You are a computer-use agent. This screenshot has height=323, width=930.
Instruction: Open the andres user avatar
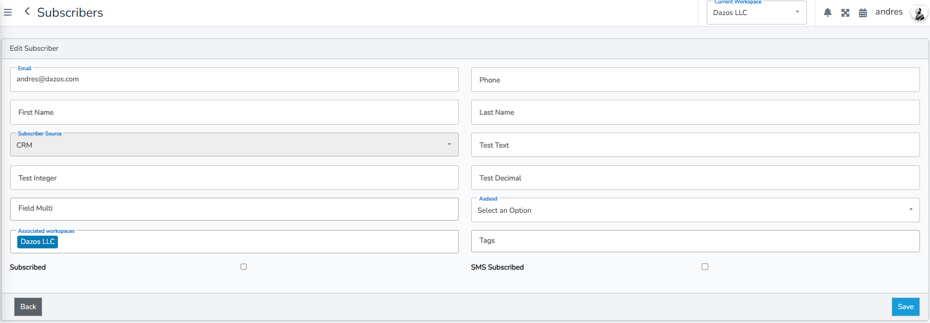pyautogui.click(x=918, y=12)
